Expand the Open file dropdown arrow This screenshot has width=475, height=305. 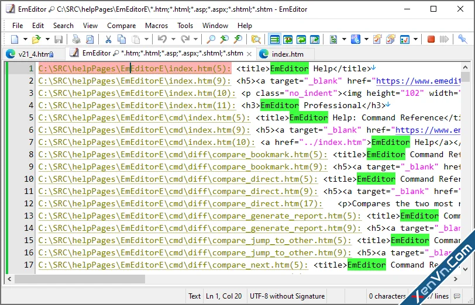click(47, 39)
